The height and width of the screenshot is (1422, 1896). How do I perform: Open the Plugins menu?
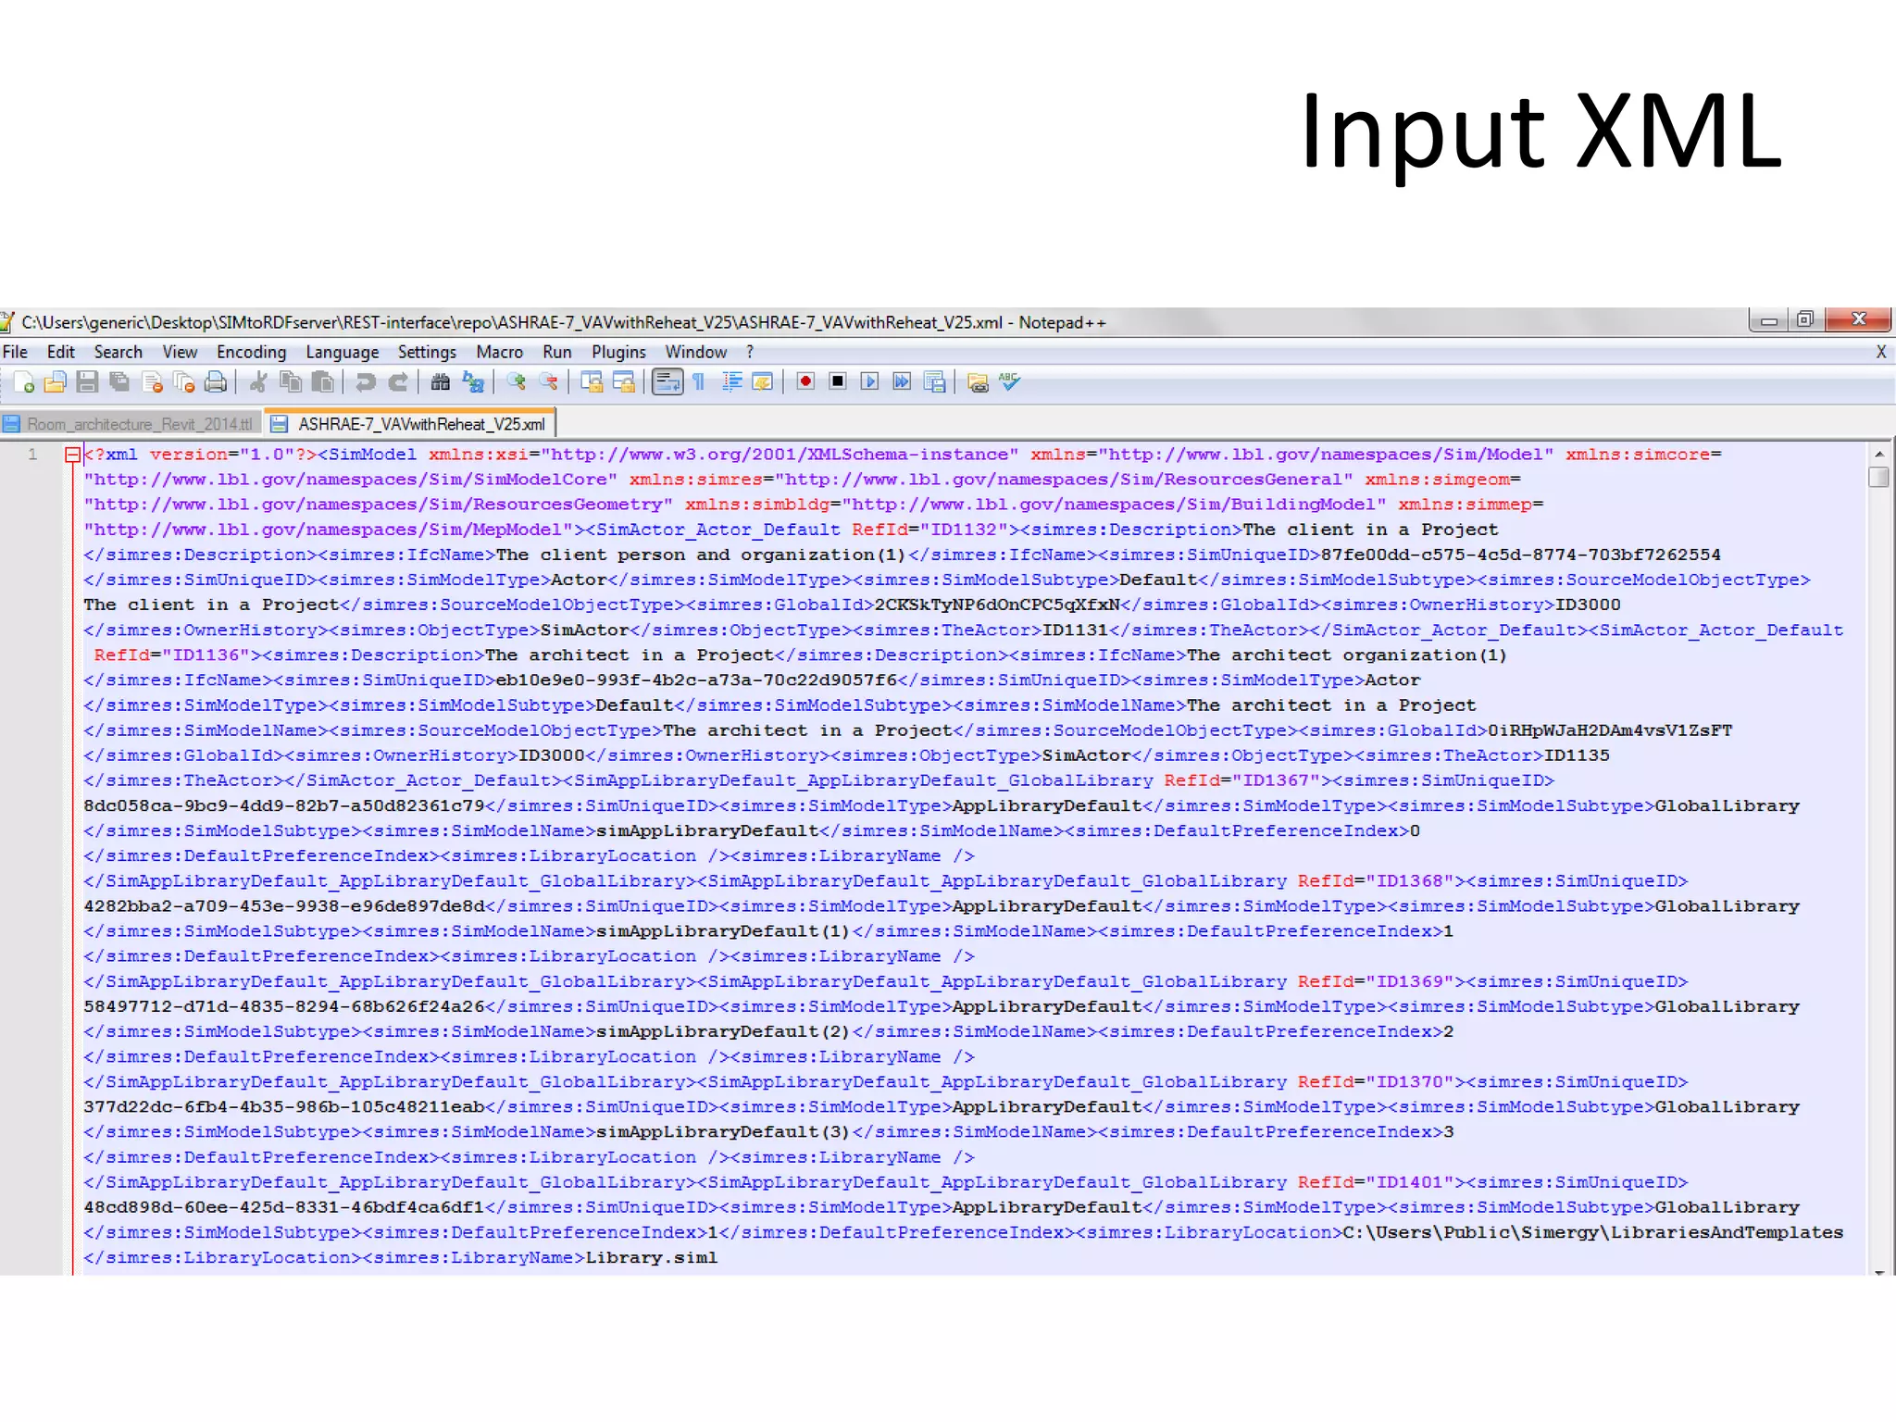tap(618, 352)
